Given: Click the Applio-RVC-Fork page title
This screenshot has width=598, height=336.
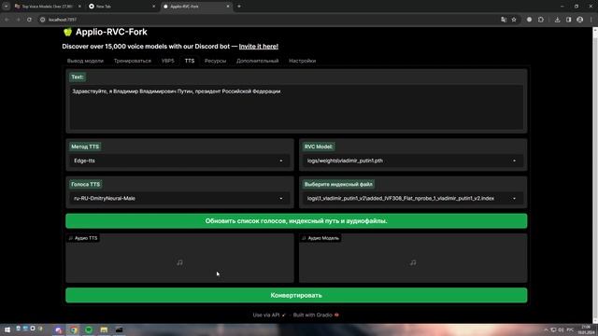Looking at the screenshot, I should 111,32.
